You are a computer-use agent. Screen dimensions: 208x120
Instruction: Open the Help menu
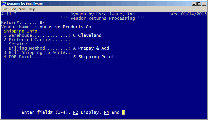(32, 9)
